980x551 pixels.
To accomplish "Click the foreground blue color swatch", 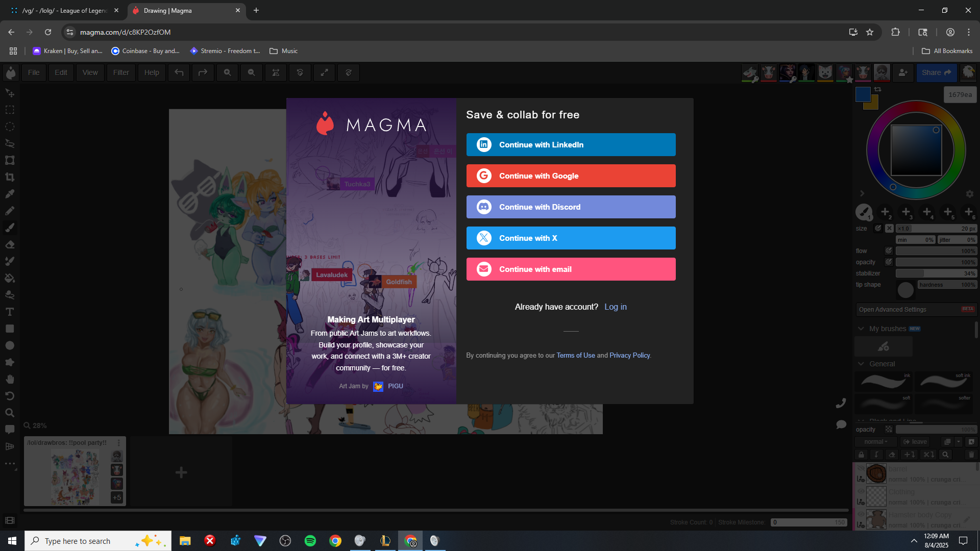I will [x=862, y=94].
